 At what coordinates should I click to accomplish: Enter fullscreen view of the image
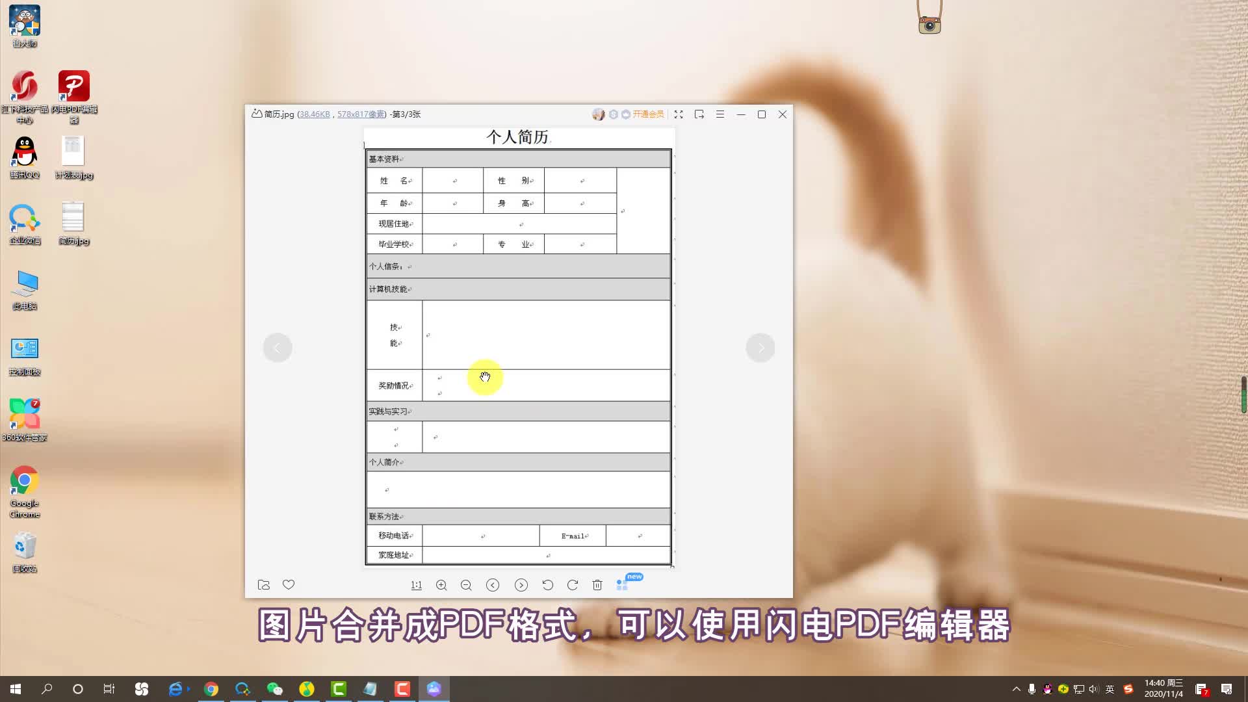[x=679, y=114]
